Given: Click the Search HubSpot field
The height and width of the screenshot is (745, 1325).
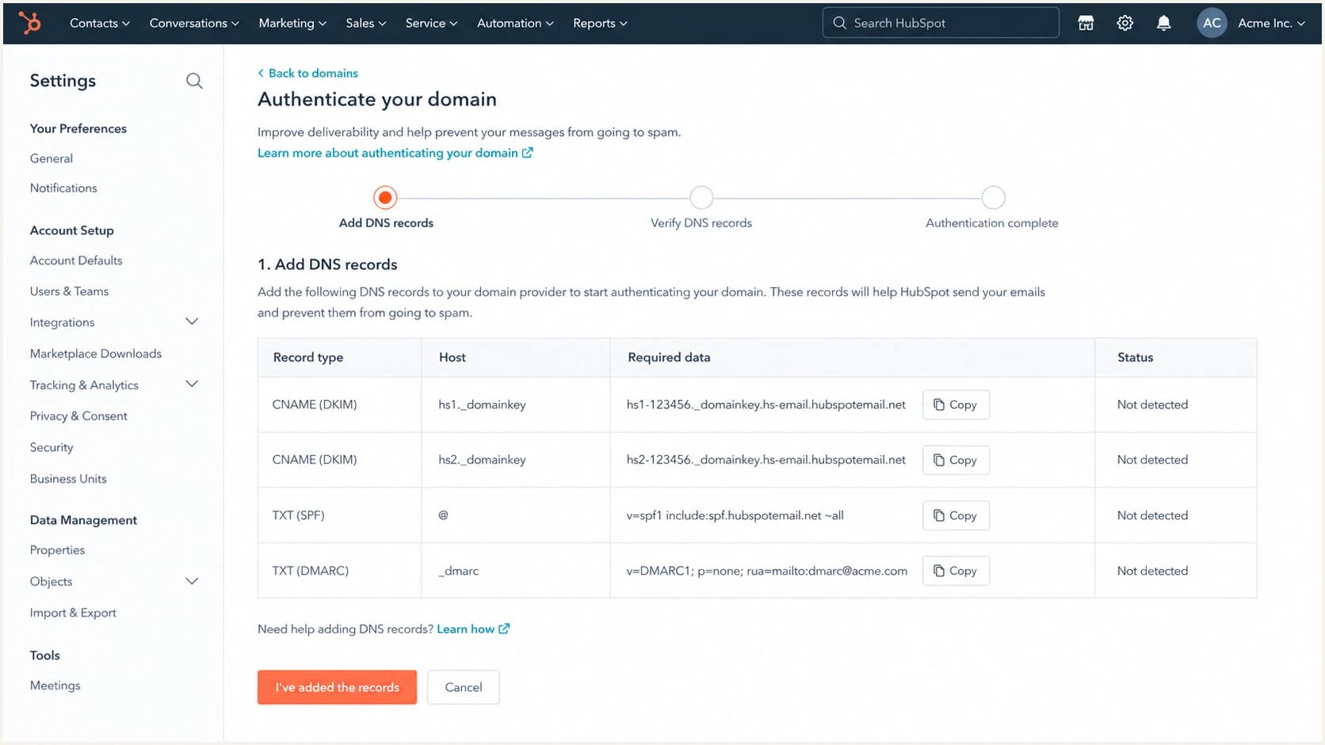Looking at the screenshot, I should tap(941, 23).
